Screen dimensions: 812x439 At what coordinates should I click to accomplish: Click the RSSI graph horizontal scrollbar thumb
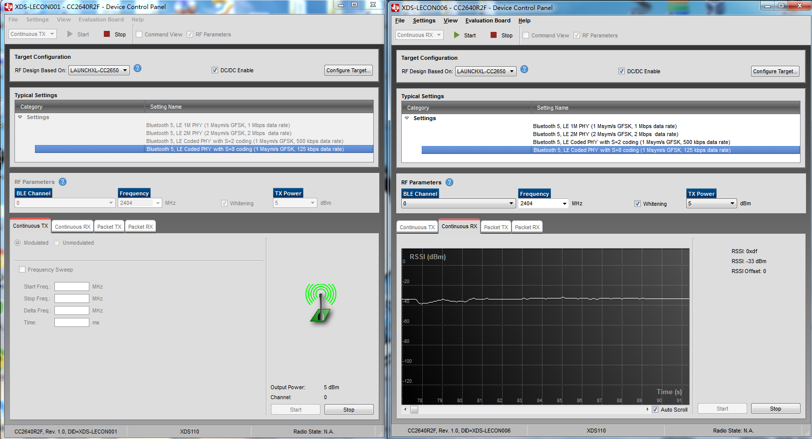[x=414, y=410]
